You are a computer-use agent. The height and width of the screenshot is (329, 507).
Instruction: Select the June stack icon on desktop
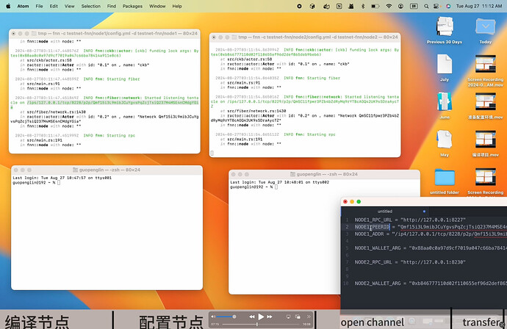[445, 102]
